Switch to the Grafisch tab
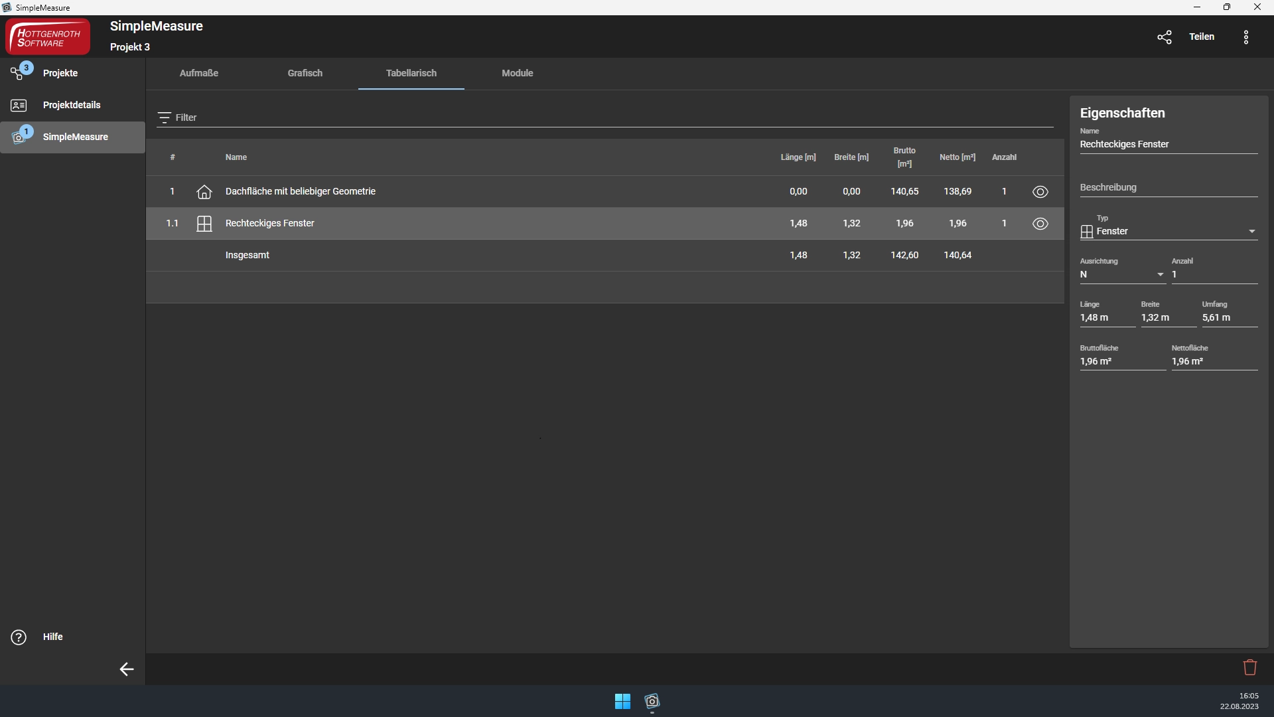Screen dimensions: 1274x717 (x=305, y=73)
